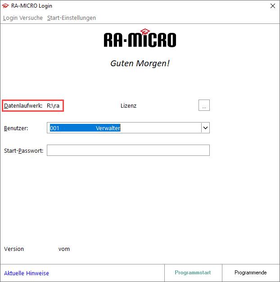Click the Datenlaufwerk path R:\ra
280x282 pixels.
tap(53, 105)
